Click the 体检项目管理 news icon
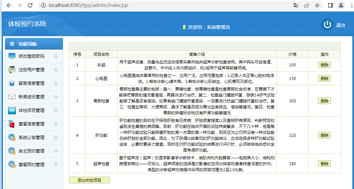The image size is (354, 189). pyautogui.click(x=12, y=110)
